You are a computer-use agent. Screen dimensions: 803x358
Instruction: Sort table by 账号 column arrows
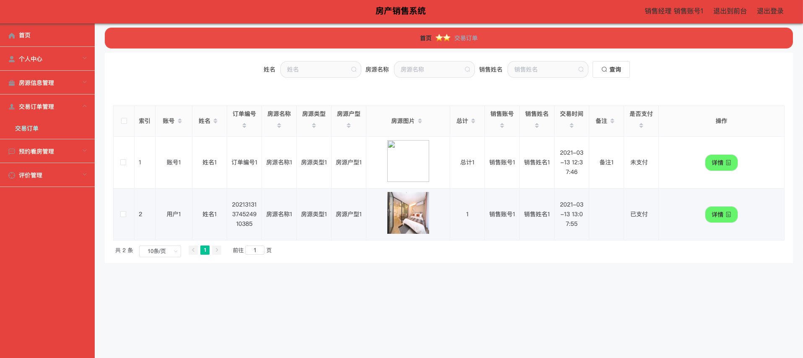[x=180, y=121]
